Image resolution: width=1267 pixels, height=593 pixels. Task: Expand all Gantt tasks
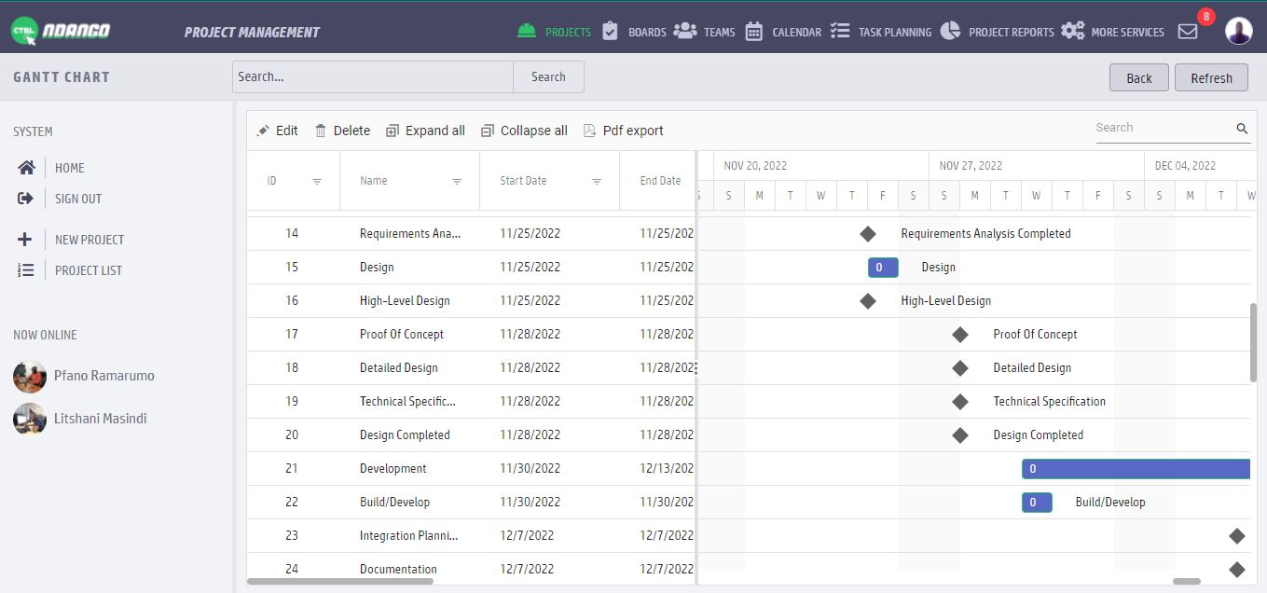click(x=425, y=131)
